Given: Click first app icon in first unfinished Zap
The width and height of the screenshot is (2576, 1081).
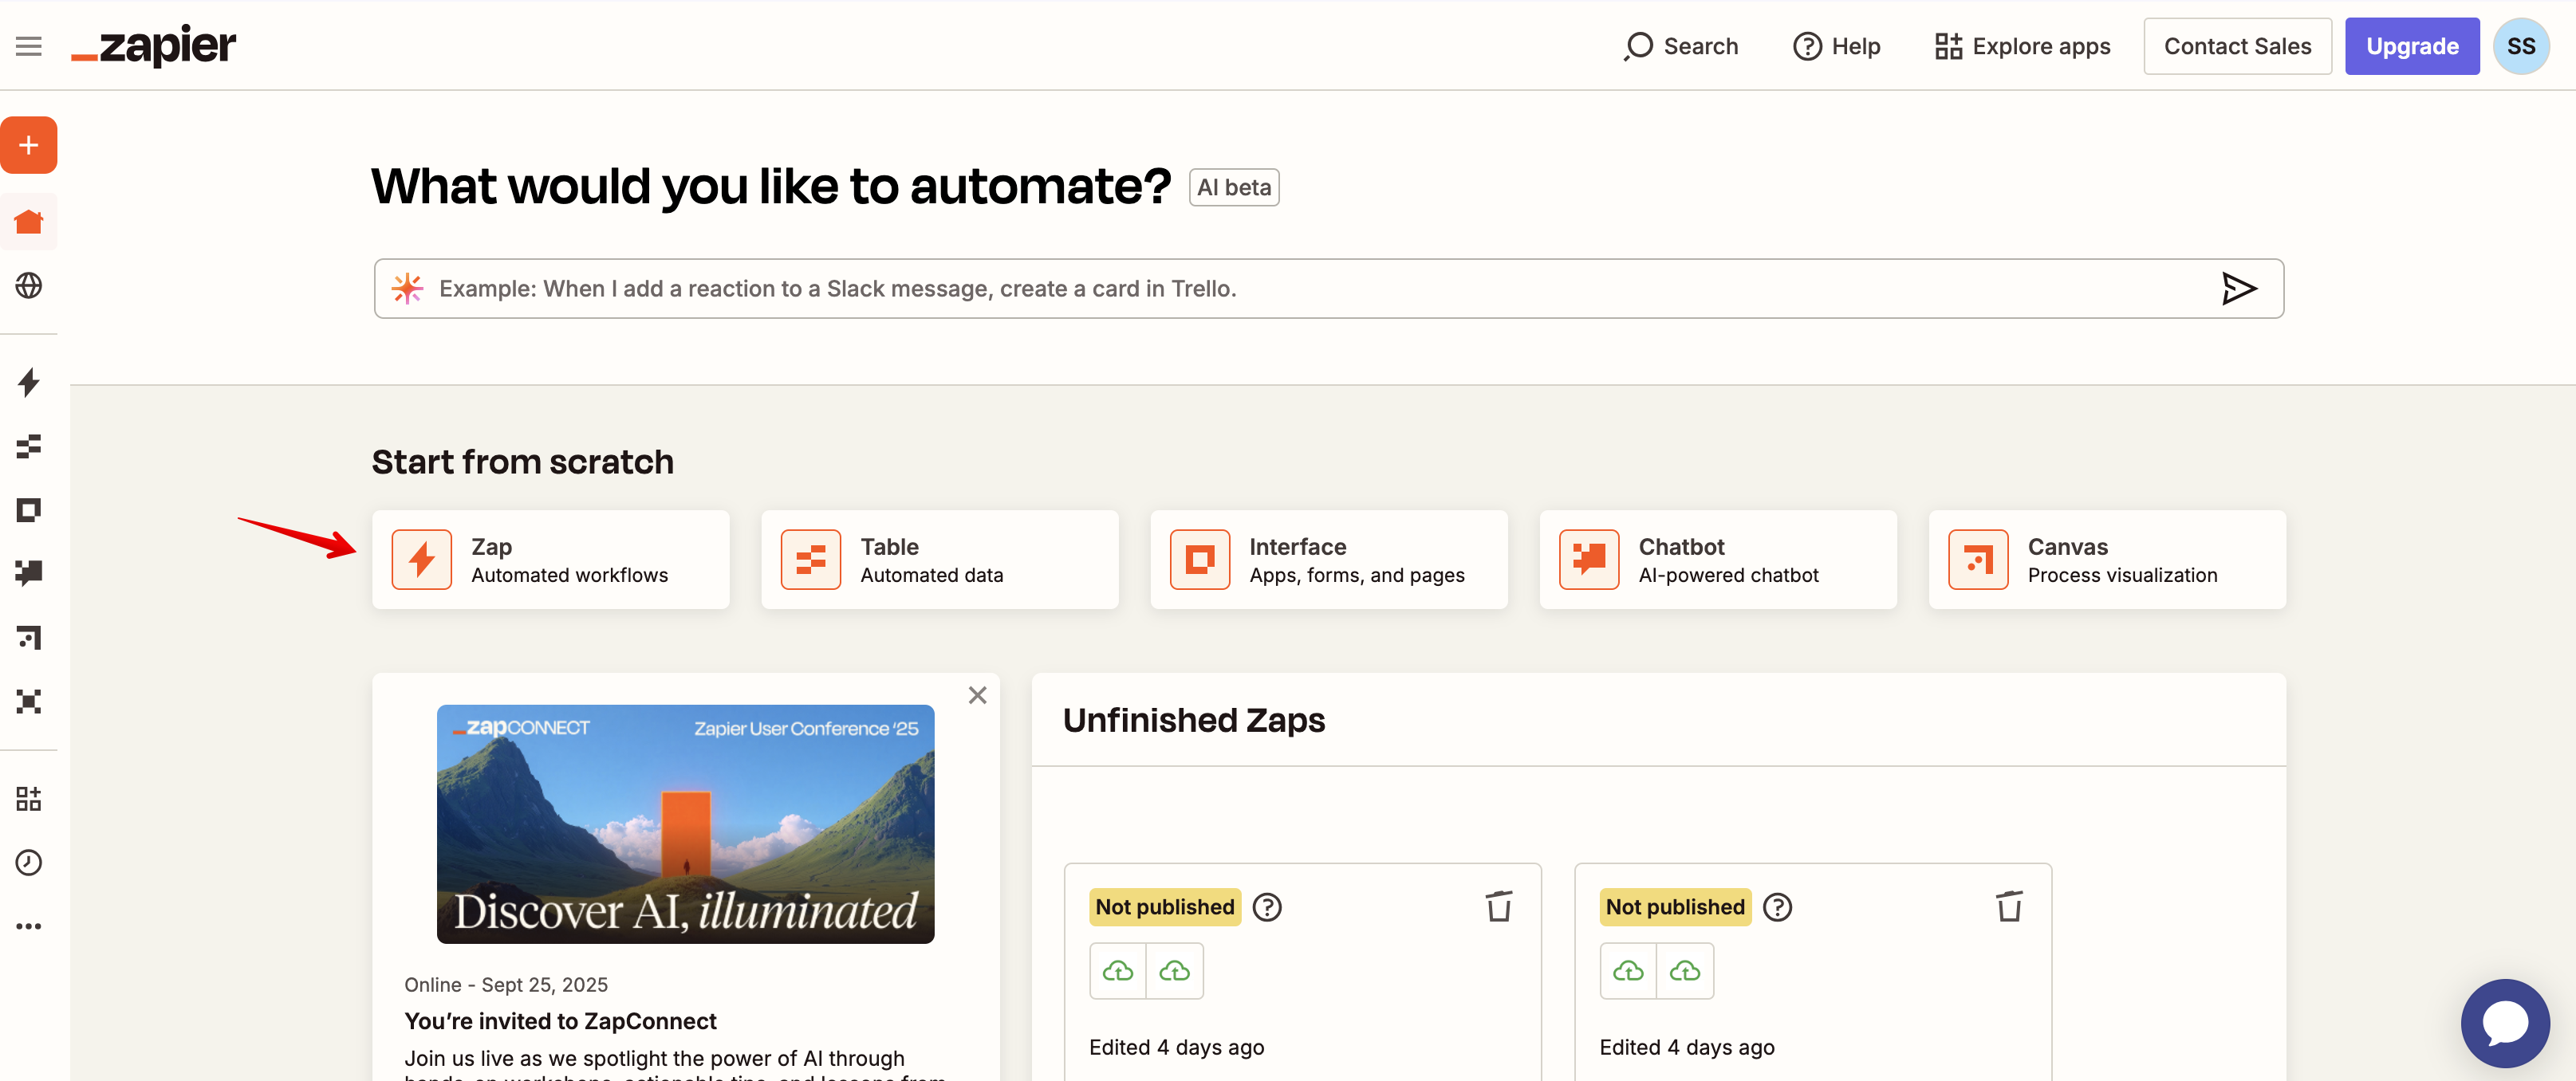Looking at the screenshot, I should [1118, 971].
